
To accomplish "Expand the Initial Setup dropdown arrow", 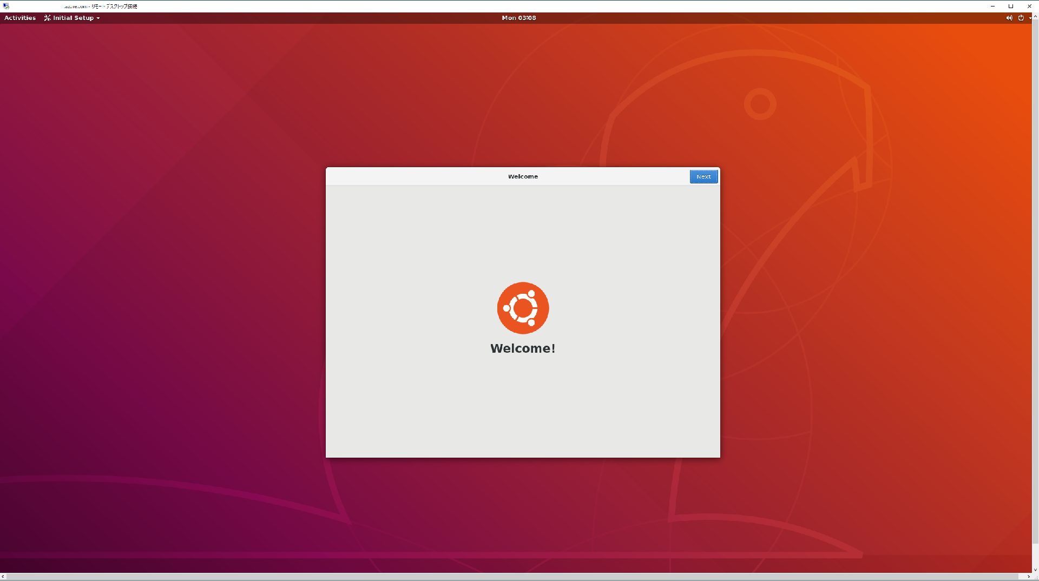I will pyautogui.click(x=98, y=18).
